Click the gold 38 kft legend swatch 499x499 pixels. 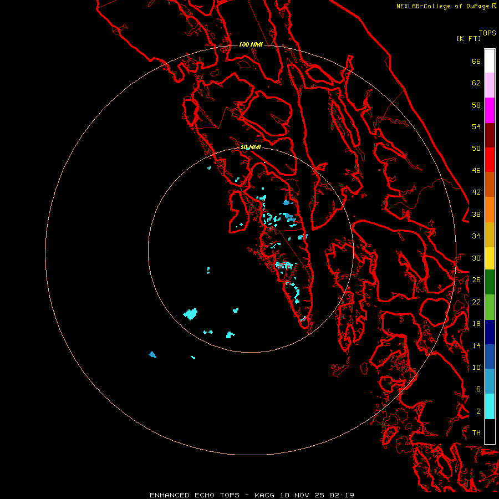490,235
